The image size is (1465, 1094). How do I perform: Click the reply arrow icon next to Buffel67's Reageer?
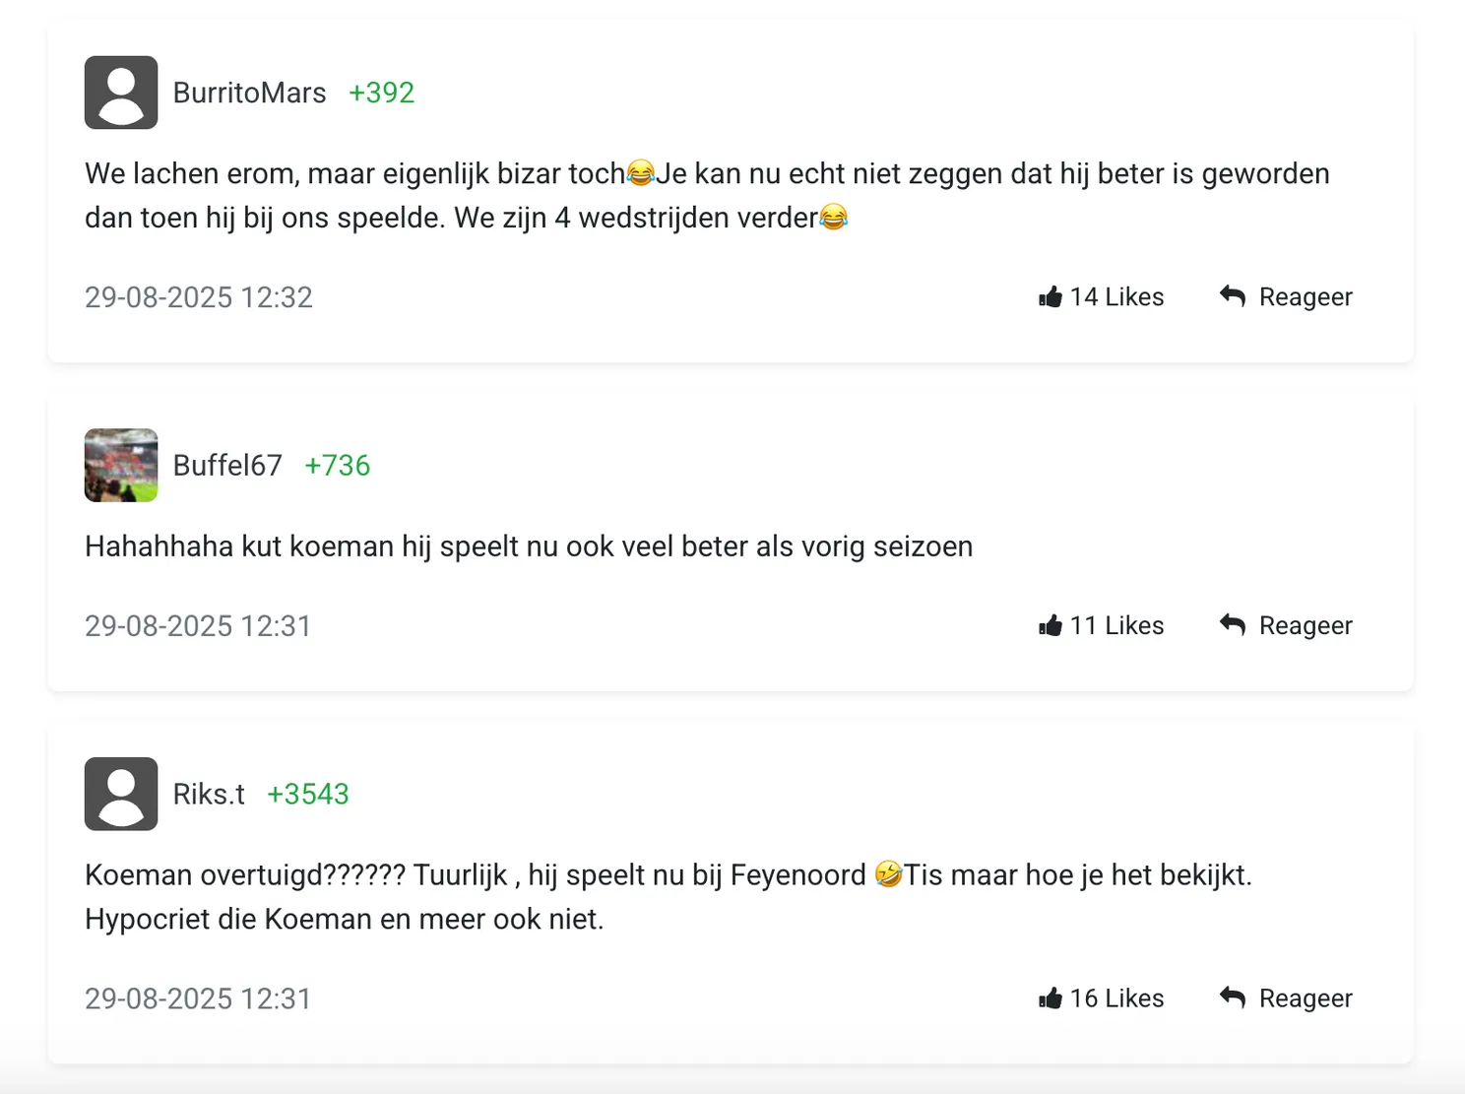[x=1231, y=624]
